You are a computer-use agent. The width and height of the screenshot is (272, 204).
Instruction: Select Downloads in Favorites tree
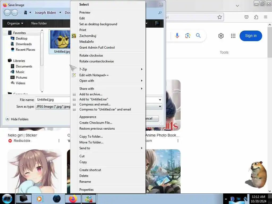pos(24,44)
